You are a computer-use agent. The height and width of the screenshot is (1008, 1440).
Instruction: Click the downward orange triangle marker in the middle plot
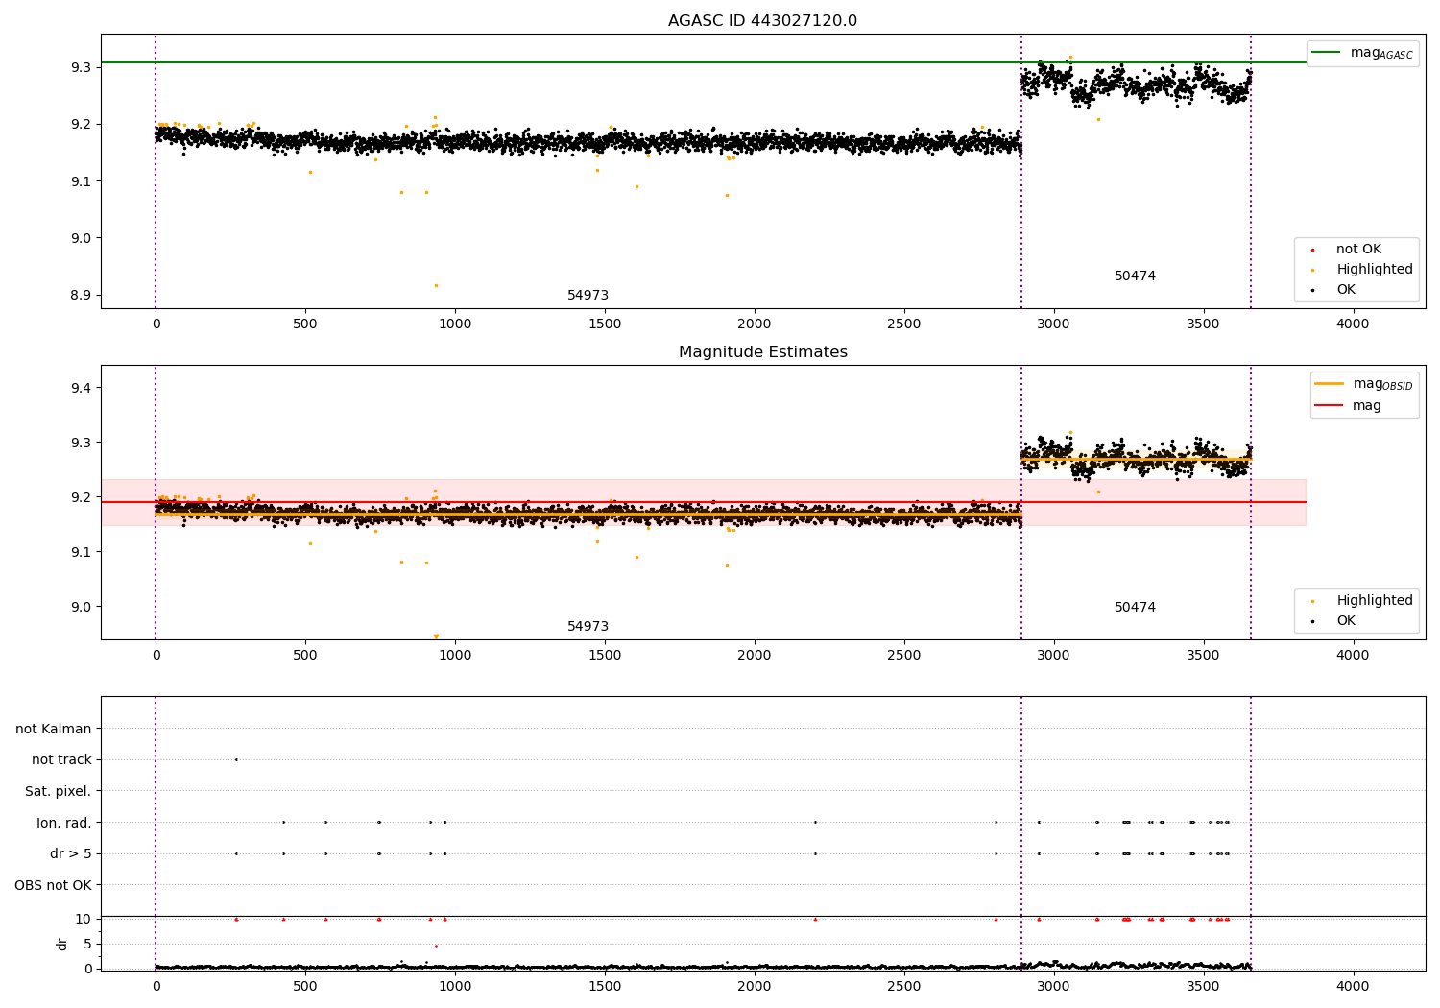(x=436, y=636)
